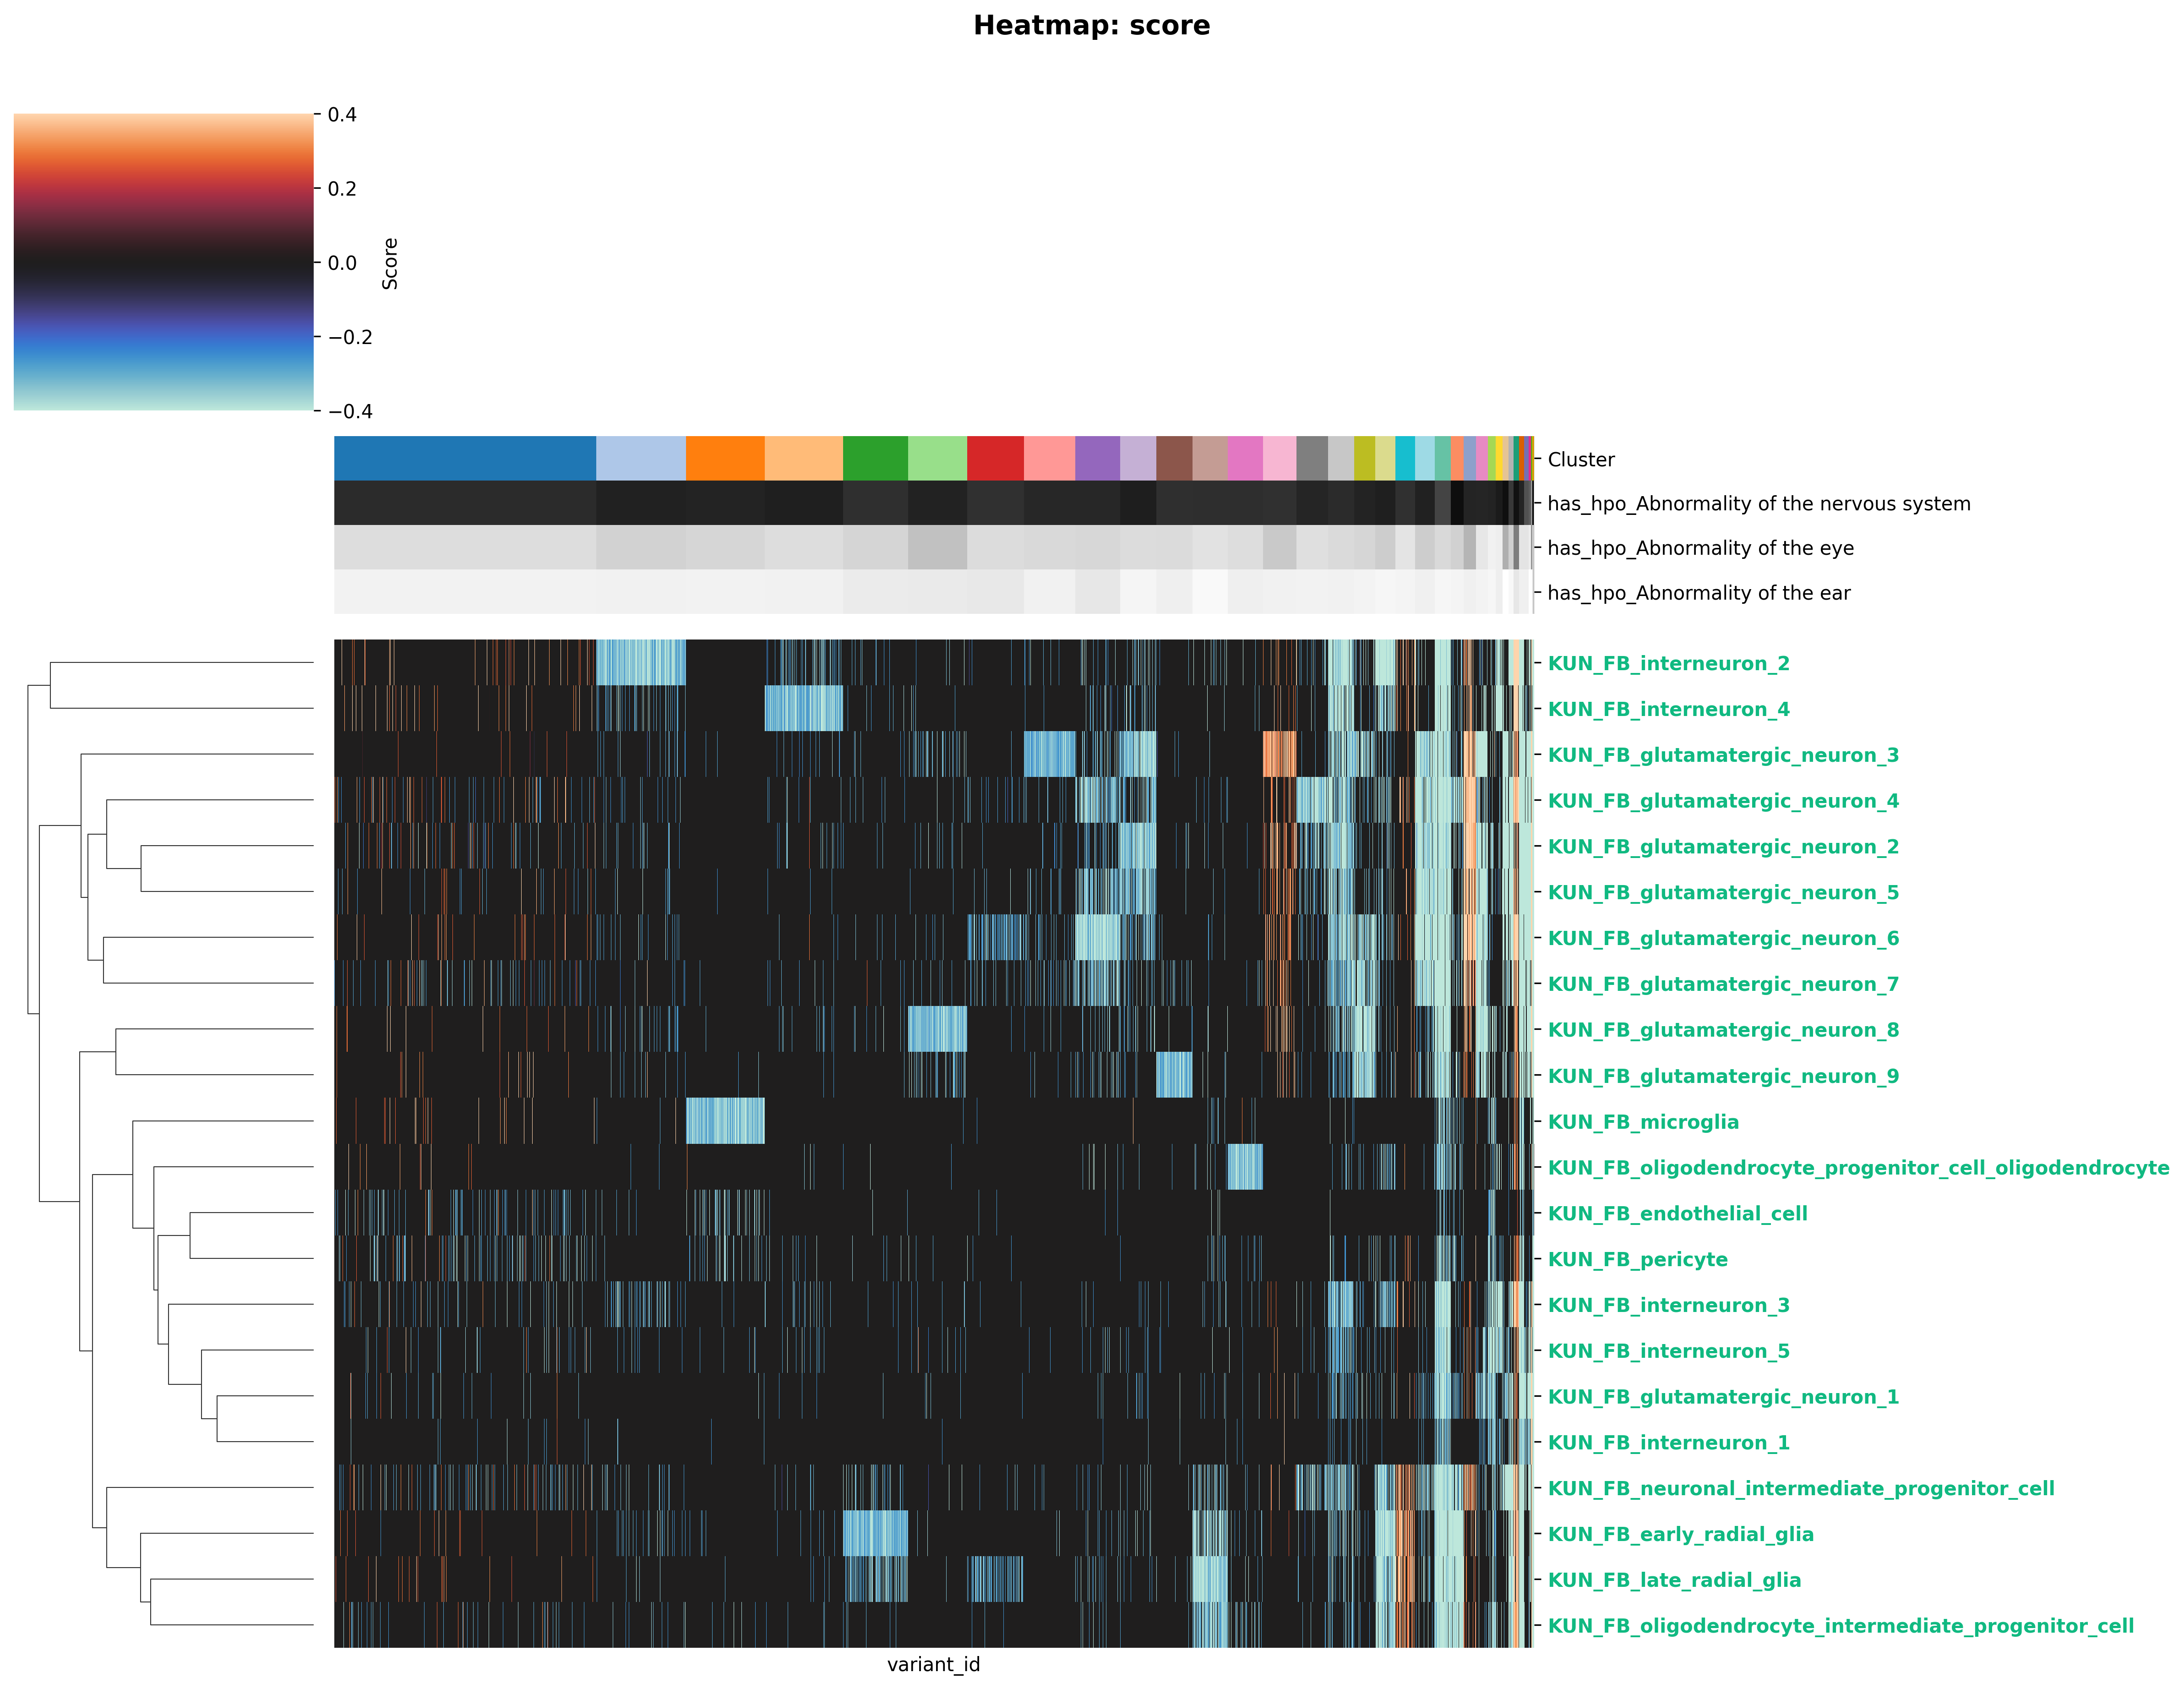The width and height of the screenshot is (2184, 1689).
Task: Click the large blue cluster color block
Action: [x=464, y=458]
